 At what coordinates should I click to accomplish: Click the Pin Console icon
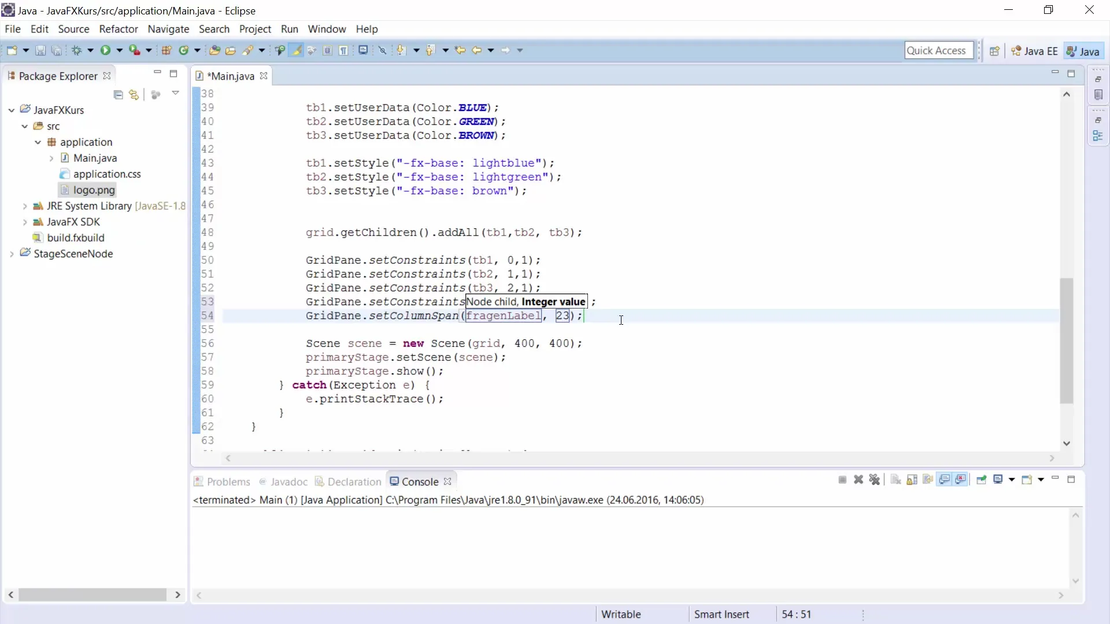[981, 480]
